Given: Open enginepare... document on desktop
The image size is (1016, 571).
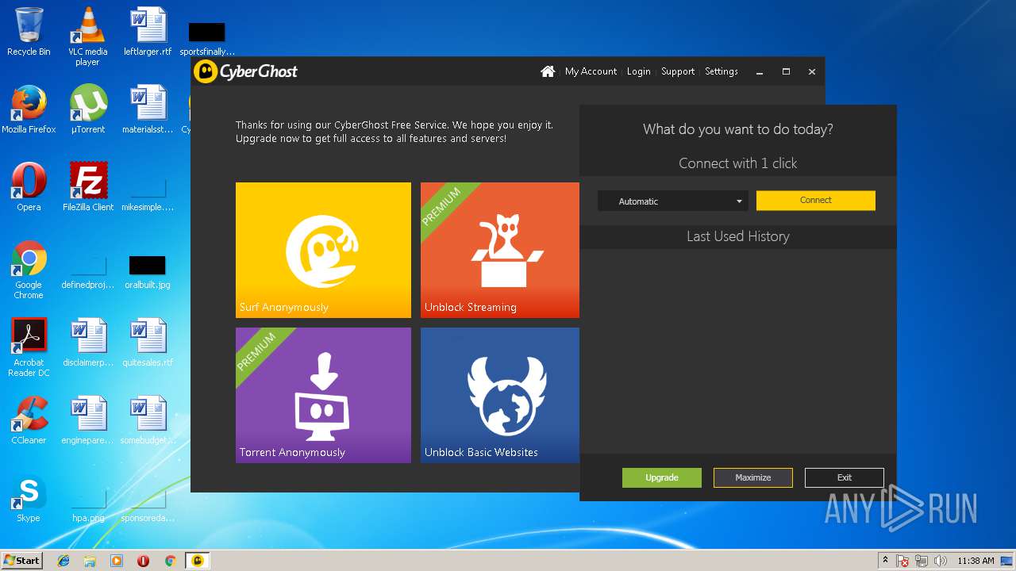Looking at the screenshot, I should pos(88,420).
